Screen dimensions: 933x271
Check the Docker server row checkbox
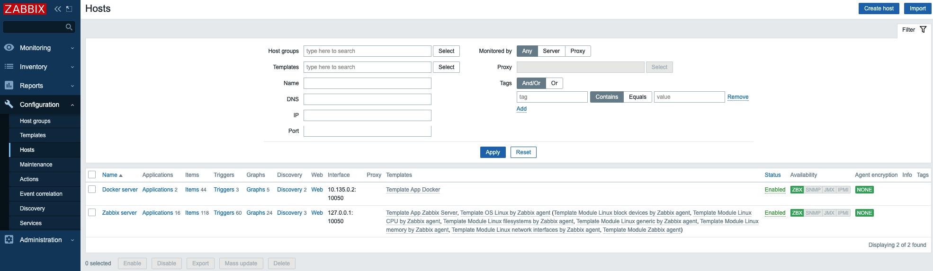(x=92, y=190)
